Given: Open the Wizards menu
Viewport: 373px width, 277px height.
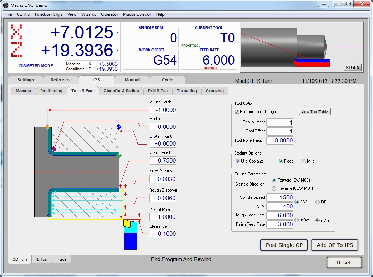Looking at the screenshot, I should point(89,14).
